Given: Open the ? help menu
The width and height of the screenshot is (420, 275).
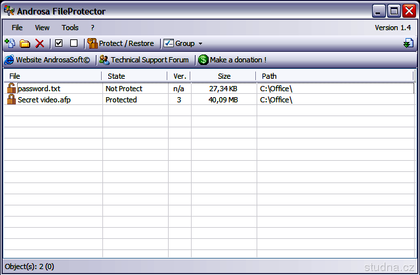Looking at the screenshot, I should coord(93,28).
